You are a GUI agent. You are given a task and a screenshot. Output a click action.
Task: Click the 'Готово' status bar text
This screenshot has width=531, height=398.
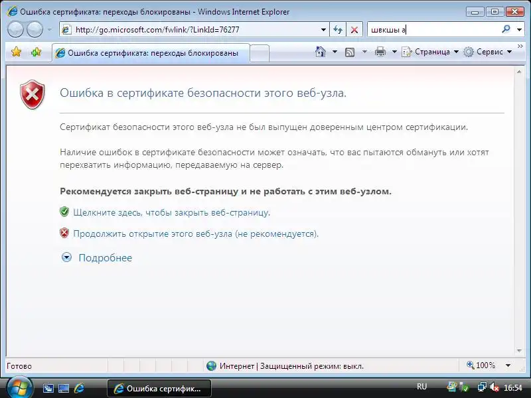click(19, 366)
